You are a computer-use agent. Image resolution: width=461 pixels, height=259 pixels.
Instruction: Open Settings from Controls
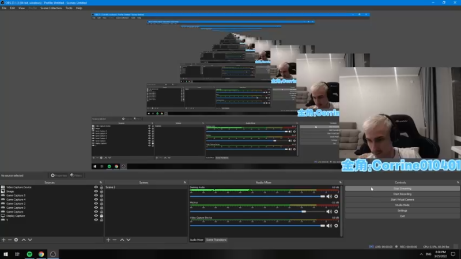[402, 211]
